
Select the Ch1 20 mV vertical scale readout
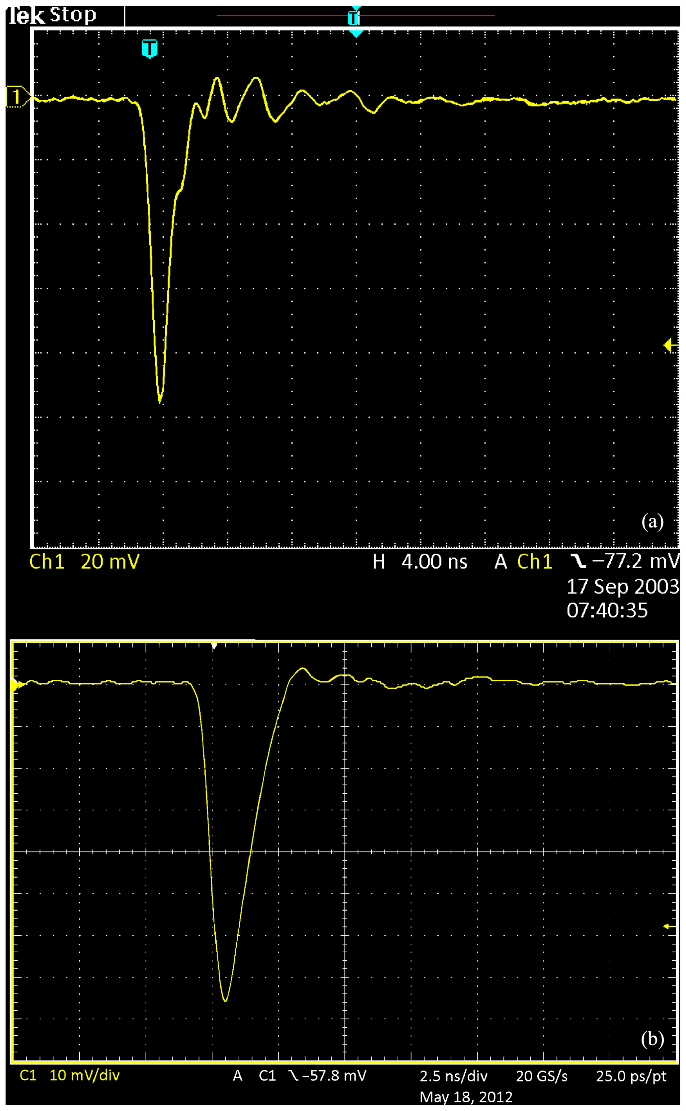click(x=84, y=562)
